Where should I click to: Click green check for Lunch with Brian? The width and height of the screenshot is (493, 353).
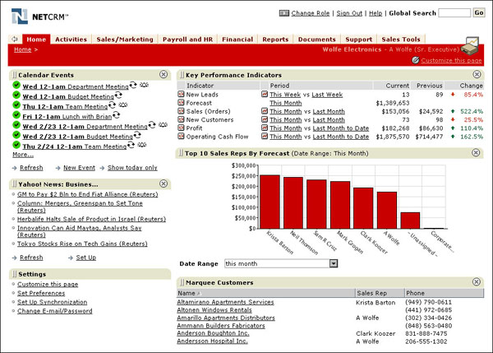pyautogui.click(x=16, y=115)
